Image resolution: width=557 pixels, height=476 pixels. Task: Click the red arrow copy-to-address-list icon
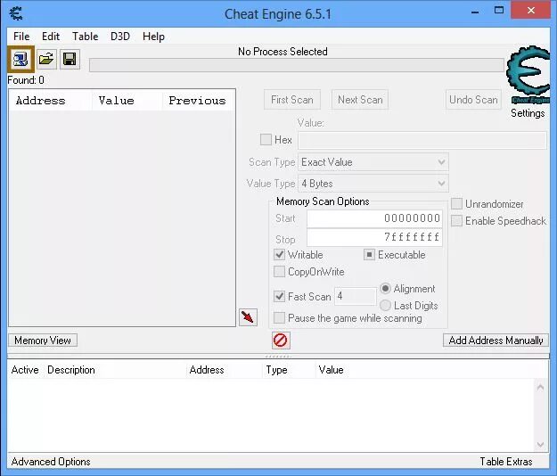[248, 316]
